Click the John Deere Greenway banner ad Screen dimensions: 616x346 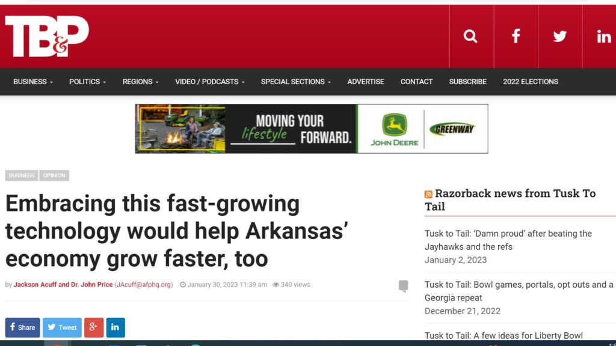coord(312,129)
